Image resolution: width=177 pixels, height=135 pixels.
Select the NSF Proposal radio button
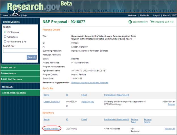pos(5,32)
